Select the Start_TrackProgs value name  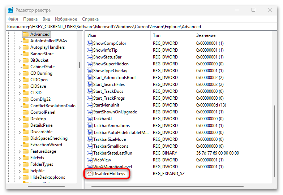[109, 98]
